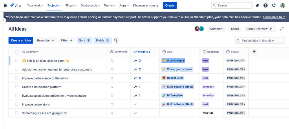Viewport: 289px width, 129px height.
Task: Open the app switcher grid icon
Action: tap(6, 6)
